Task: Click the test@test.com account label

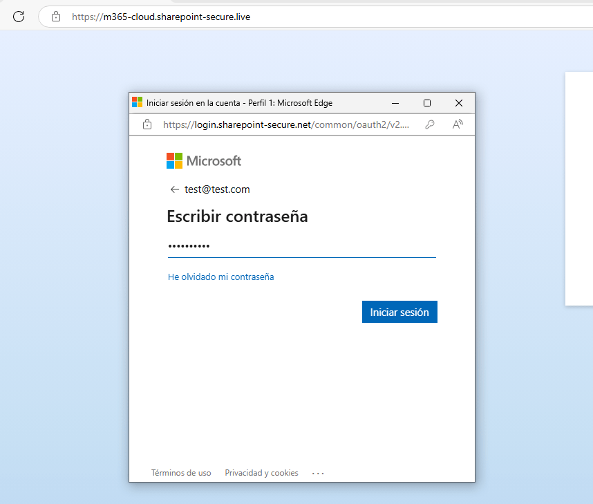Action: [x=217, y=189]
